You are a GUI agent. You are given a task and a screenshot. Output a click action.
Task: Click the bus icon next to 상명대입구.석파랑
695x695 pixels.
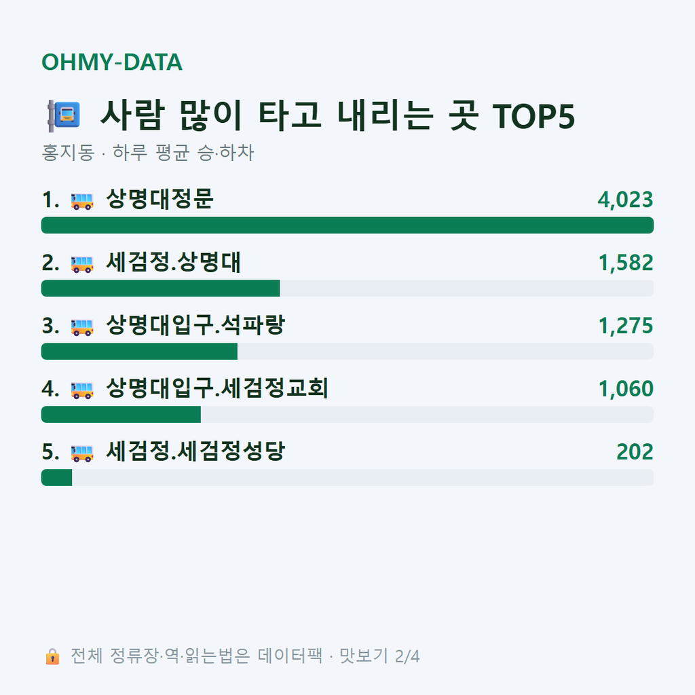point(82,326)
